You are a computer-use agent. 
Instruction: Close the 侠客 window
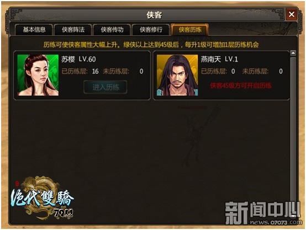tap(292, 14)
